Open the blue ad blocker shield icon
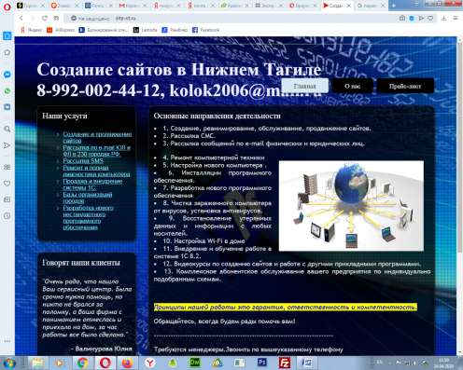The height and width of the screenshot is (370, 463). [412, 19]
